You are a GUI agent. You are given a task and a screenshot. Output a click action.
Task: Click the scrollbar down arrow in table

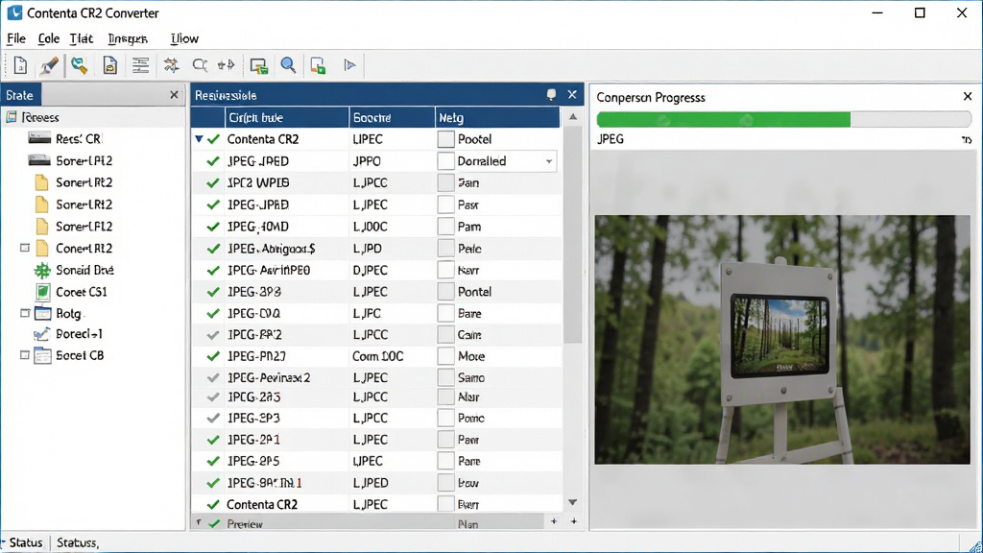point(572,502)
